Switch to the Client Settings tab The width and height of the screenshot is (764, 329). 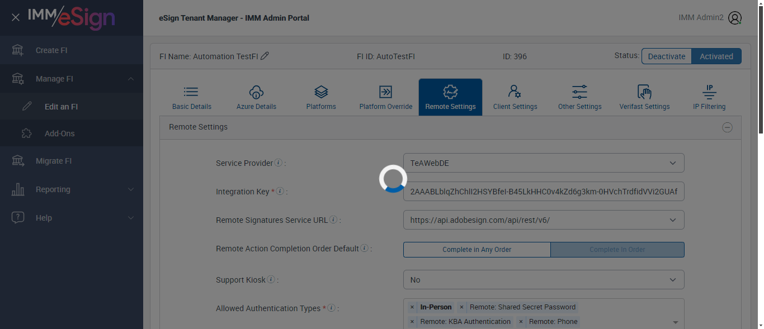(x=515, y=97)
